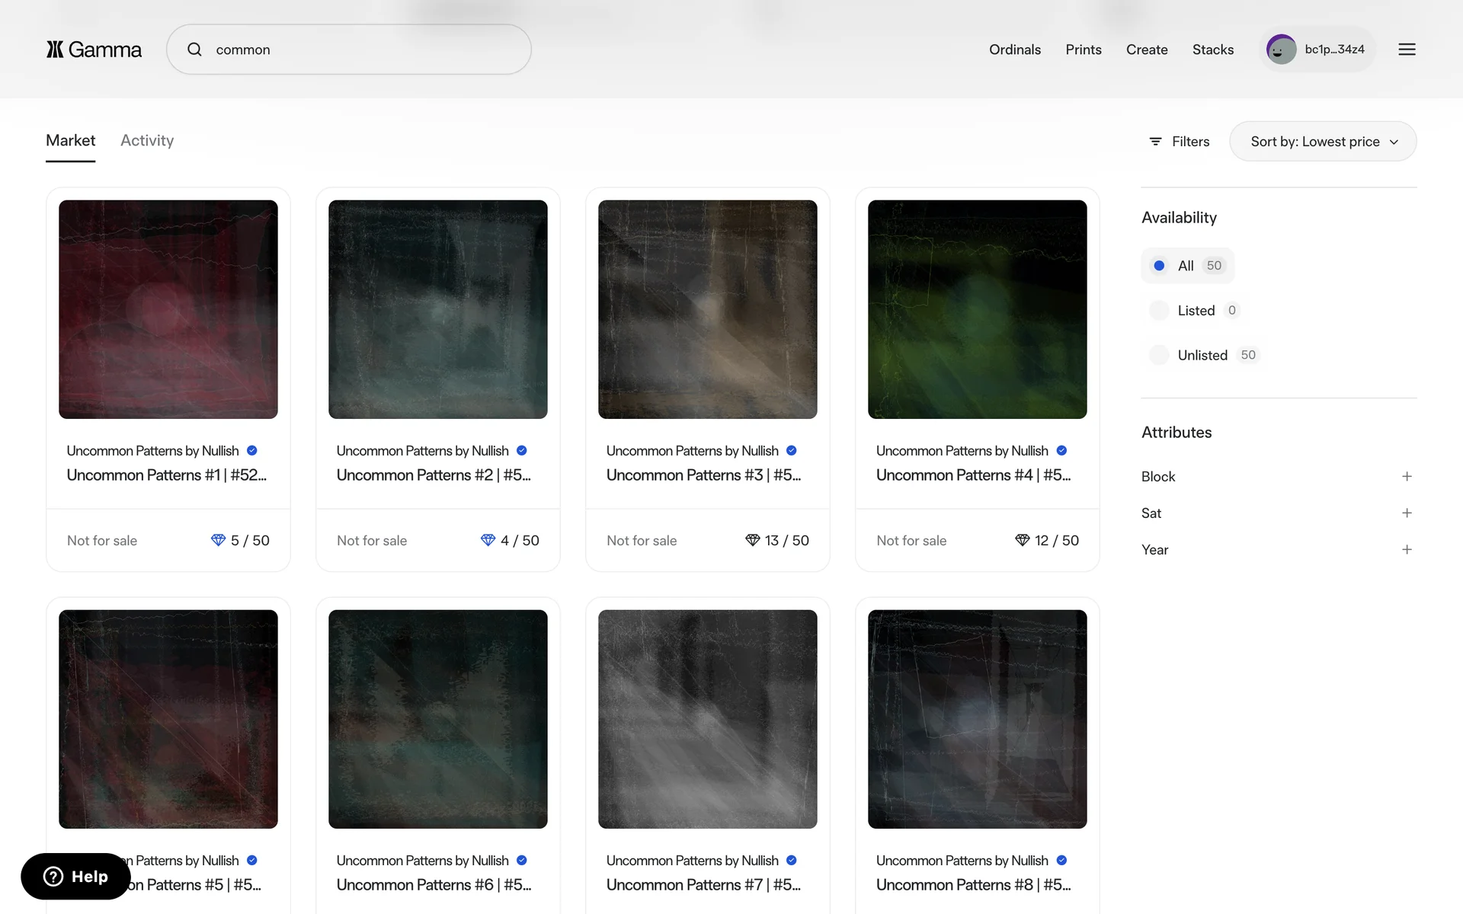The width and height of the screenshot is (1463, 914).
Task: Expand the Year attribute filter
Action: click(x=1407, y=550)
